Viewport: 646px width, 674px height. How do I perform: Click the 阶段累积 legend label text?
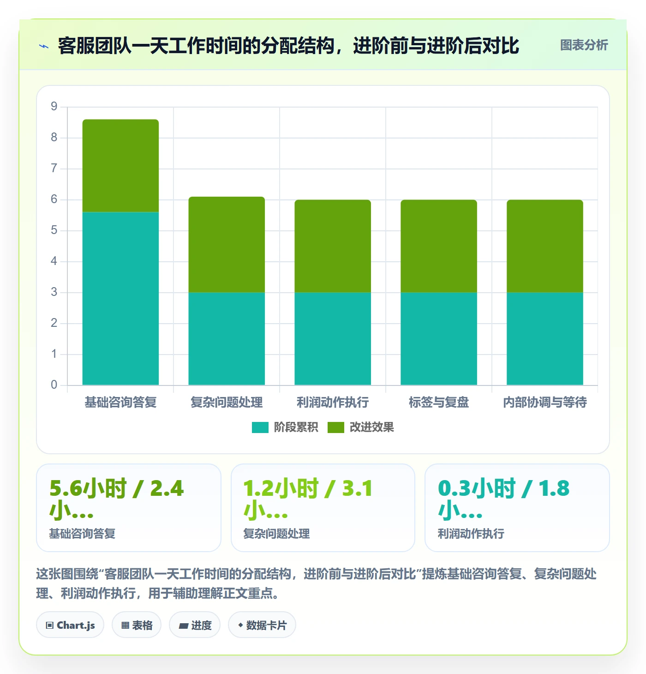296,427
